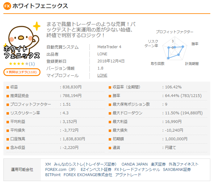The image size is (214, 186).
Task: Click the 平均損失 value -3,772円
Action: 70,130
